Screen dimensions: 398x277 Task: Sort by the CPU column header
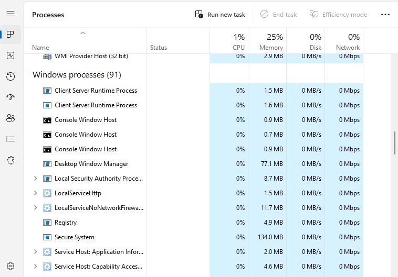click(229, 41)
